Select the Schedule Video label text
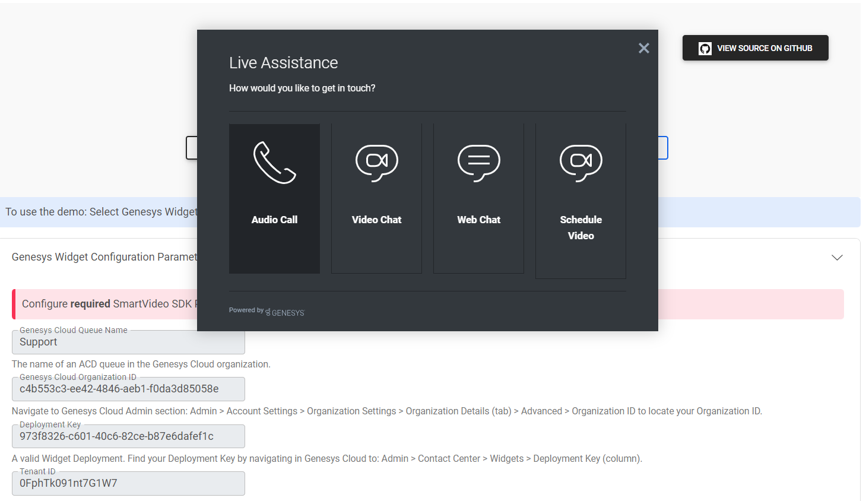The image size is (866, 501). click(x=580, y=227)
